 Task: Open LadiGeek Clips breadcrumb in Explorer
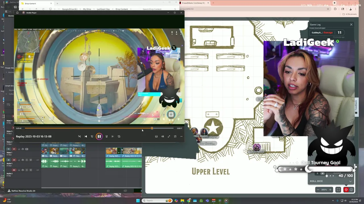click(103, 9)
